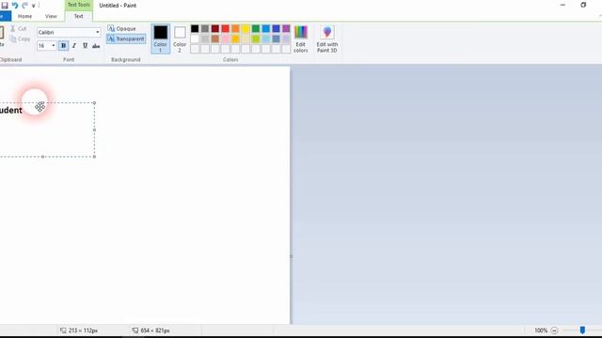Pick the yellow color swatch
The width and height of the screenshot is (602, 338).
click(246, 29)
